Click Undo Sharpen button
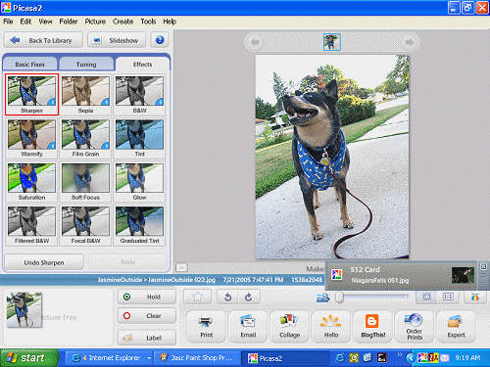 44,262
